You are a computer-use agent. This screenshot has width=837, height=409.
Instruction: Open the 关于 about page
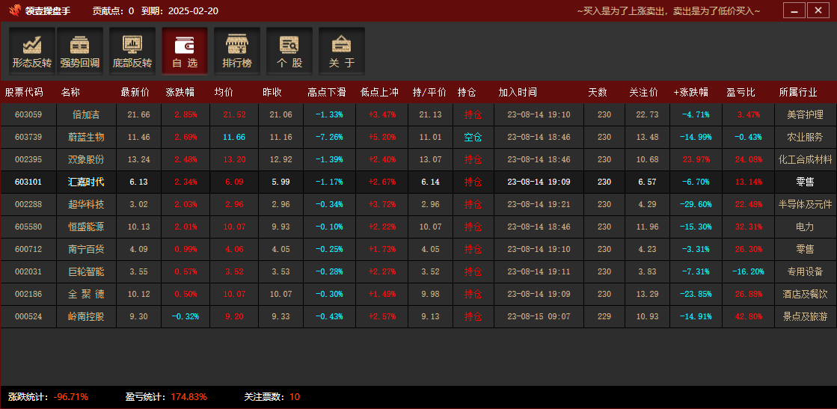coord(342,51)
